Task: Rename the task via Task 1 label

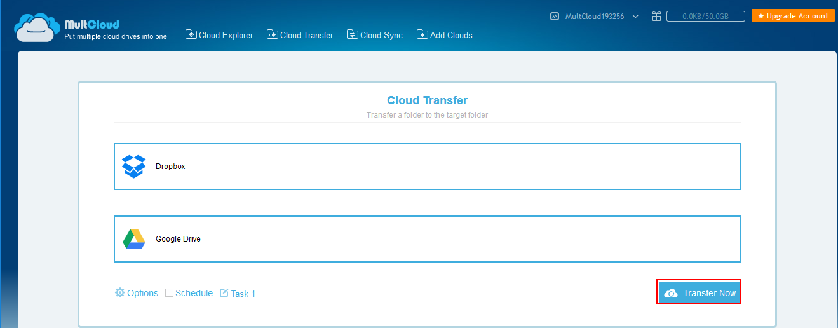Action: [243, 294]
